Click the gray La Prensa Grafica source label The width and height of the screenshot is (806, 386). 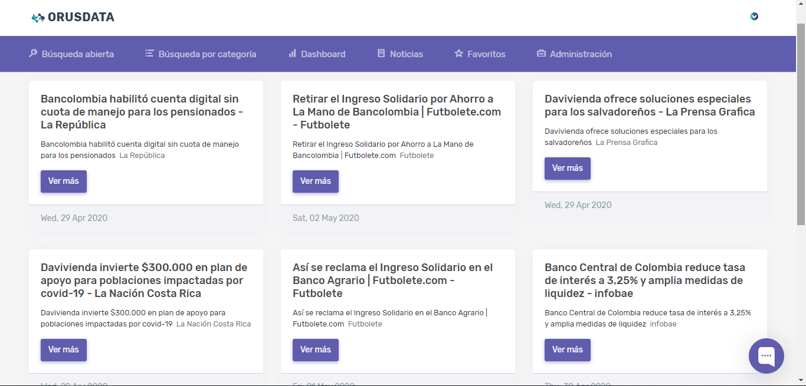pos(627,143)
